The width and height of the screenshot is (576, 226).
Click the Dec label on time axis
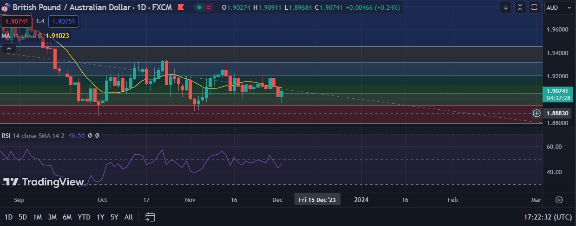[278, 200]
